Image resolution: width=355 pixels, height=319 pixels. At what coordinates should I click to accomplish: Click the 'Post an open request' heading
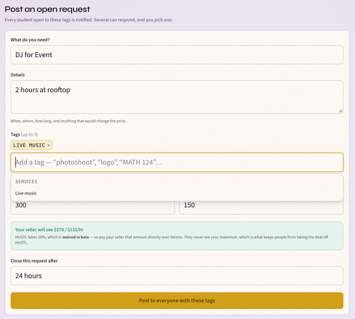coord(47,9)
